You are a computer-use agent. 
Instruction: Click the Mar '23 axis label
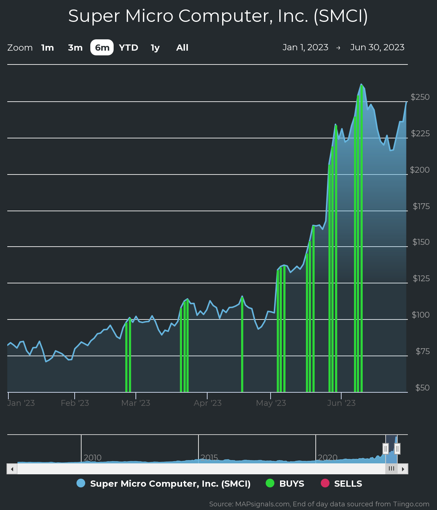(135, 403)
